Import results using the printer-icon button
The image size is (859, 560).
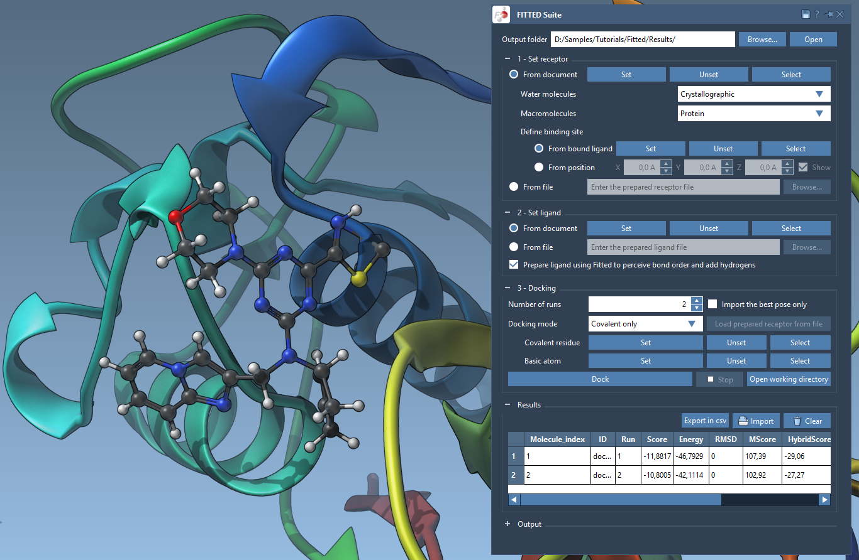click(756, 421)
